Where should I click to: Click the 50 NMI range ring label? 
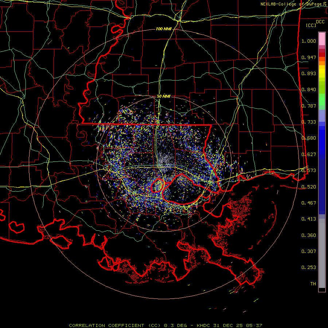point(164,97)
